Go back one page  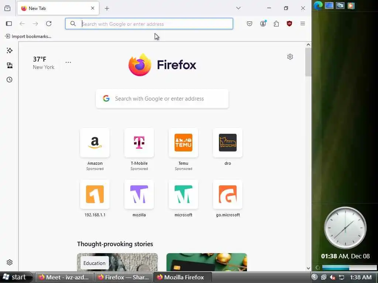[22, 24]
